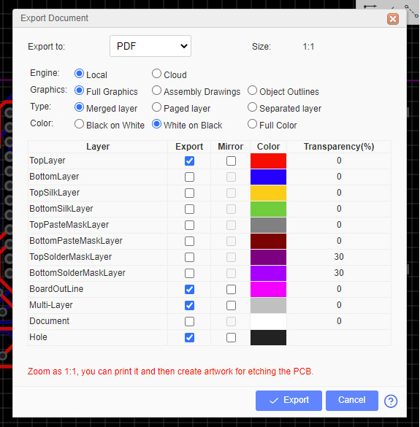Edit TopSolderMaskLayer transparency value 30
The image size is (420, 427).
pos(339,257)
